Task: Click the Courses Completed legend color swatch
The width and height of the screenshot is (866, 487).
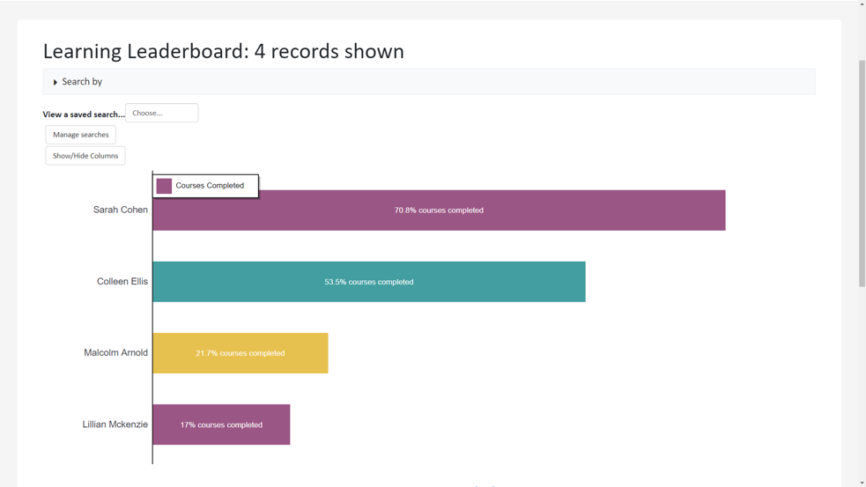Action: pyautogui.click(x=164, y=186)
